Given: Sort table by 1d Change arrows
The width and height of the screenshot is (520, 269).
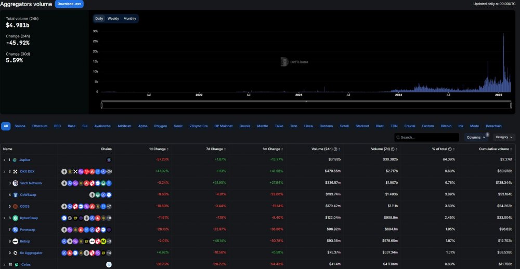Looking at the screenshot, I should point(168,150).
